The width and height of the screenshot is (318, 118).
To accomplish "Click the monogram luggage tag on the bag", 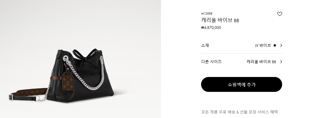I will pyautogui.click(x=68, y=81).
